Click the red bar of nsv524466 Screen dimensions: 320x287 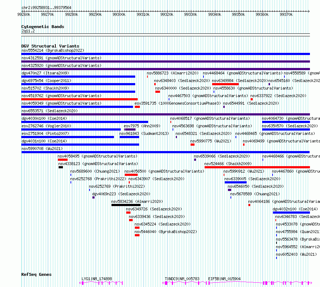pyautogui.click(x=257, y=167)
